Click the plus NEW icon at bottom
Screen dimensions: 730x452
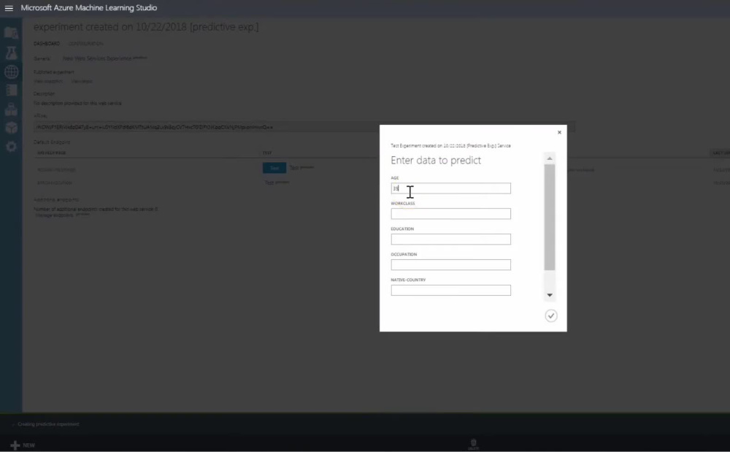tap(15, 445)
